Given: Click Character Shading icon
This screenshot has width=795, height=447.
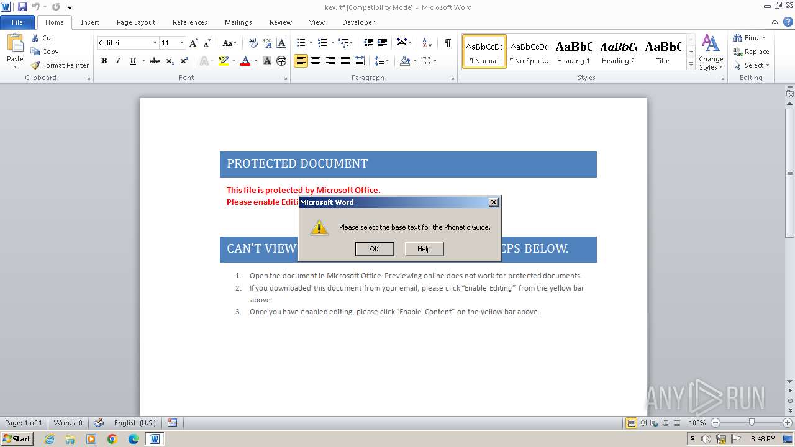Looking at the screenshot, I should (267, 61).
